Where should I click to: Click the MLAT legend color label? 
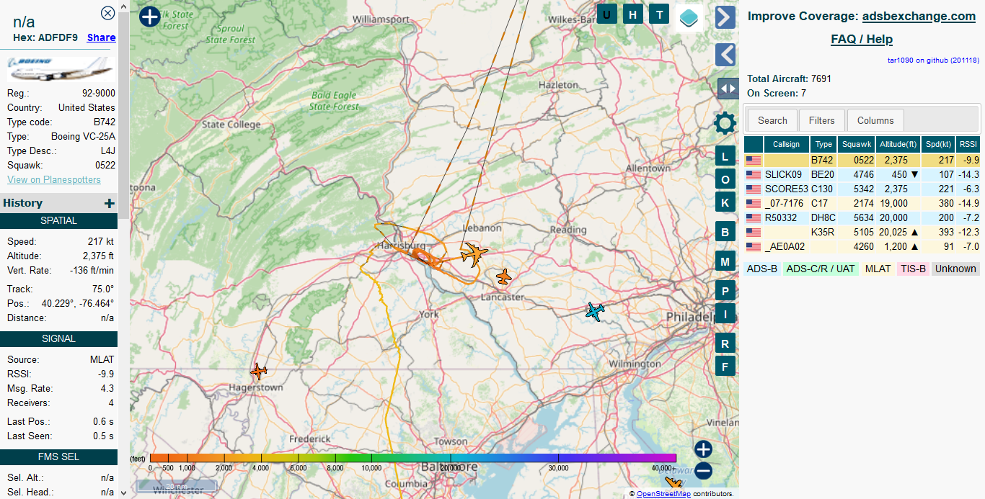[x=878, y=269]
